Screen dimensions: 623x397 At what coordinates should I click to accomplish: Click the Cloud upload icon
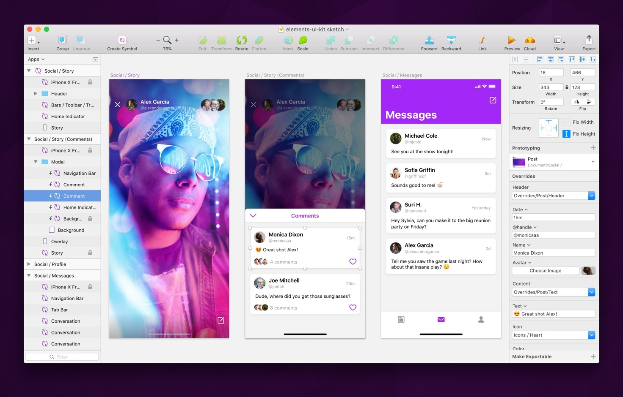(529, 40)
